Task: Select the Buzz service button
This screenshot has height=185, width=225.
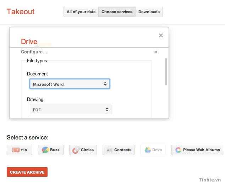Action: [51, 150]
